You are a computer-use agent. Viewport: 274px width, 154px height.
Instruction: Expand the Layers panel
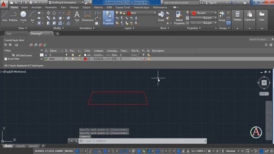coord(129,28)
